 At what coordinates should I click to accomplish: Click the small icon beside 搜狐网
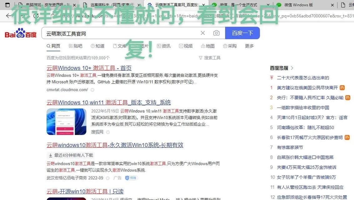(x=108, y=132)
